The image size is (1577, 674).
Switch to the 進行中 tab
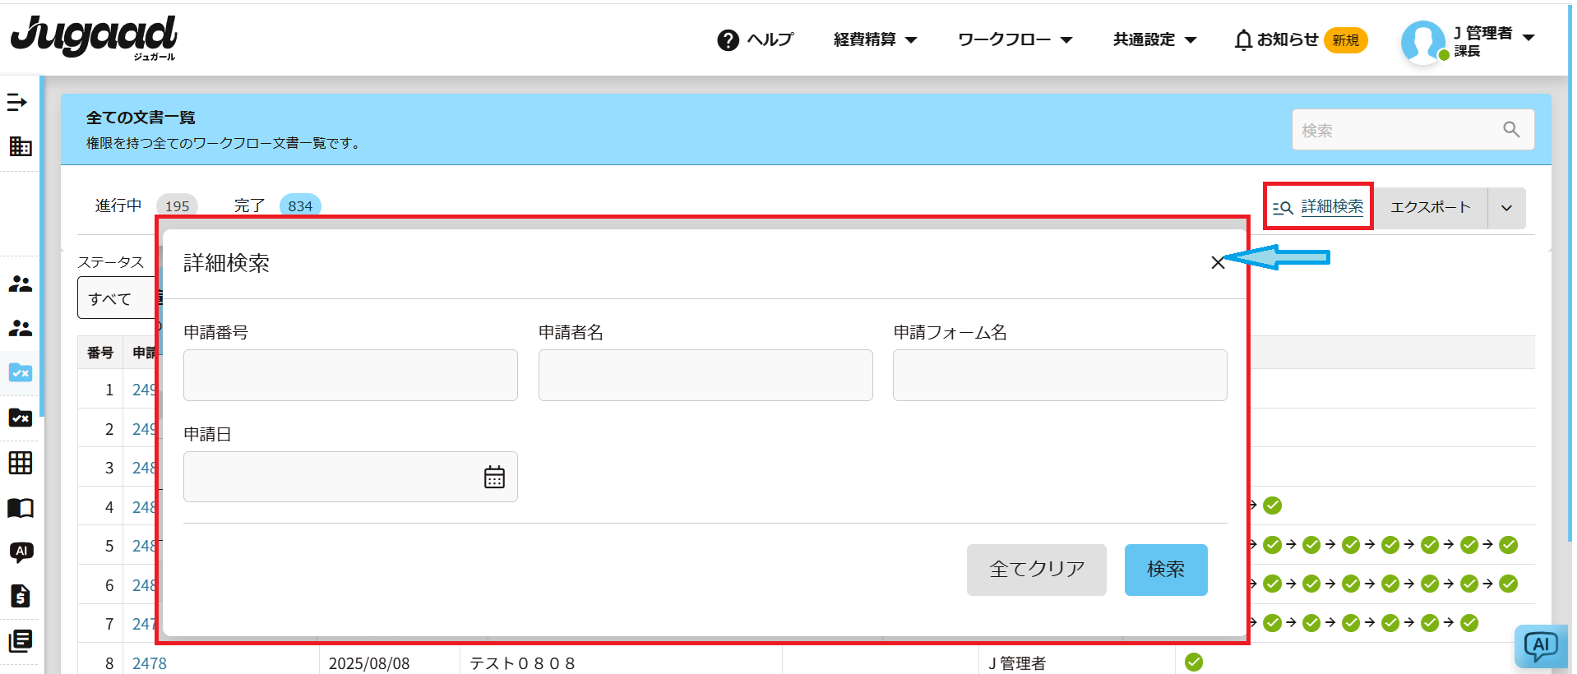pos(119,205)
